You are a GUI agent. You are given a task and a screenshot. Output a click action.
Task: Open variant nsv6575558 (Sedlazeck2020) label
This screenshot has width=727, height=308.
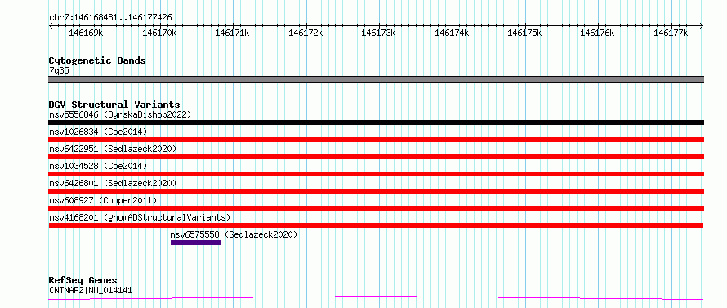pyautogui.click(x=234, y=234)
